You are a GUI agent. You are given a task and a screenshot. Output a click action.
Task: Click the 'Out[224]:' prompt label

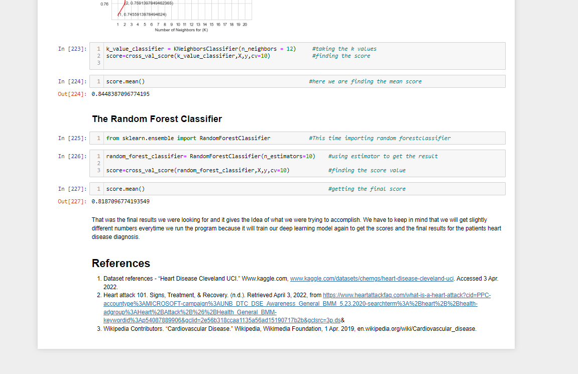coord(72,94)
